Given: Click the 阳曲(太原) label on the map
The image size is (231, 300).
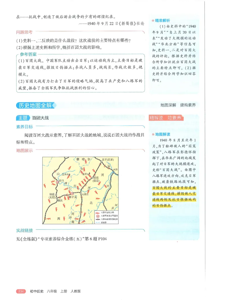Looking at the screenshot, I should (52, 196).
